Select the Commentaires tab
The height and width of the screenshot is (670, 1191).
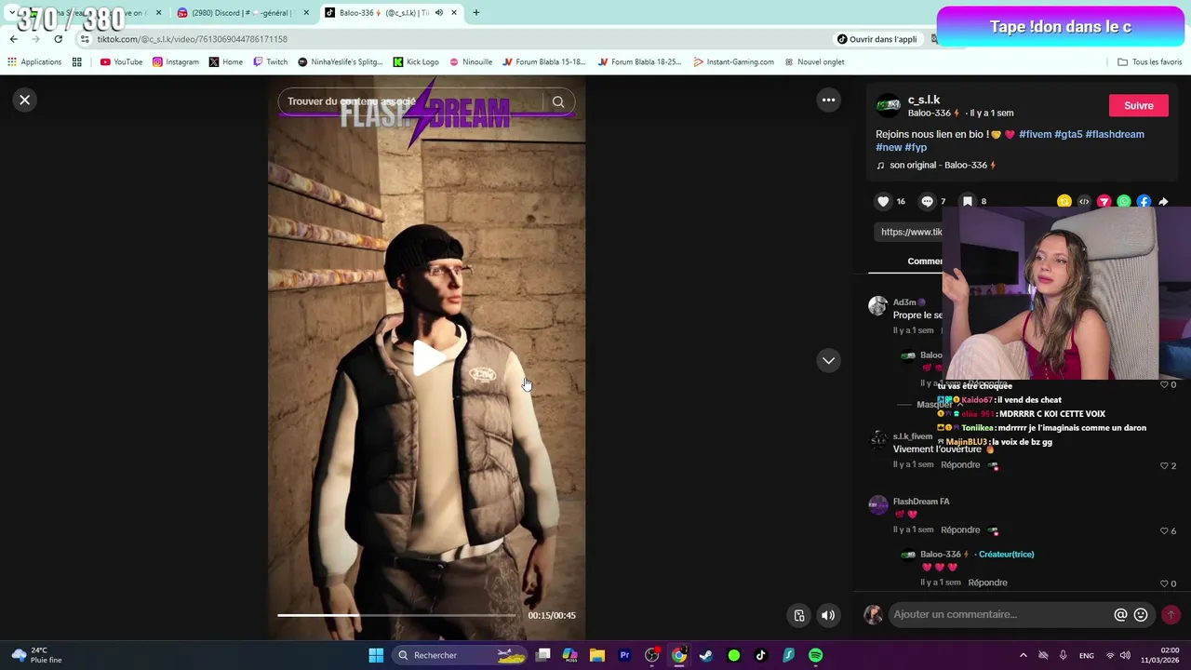925,261
